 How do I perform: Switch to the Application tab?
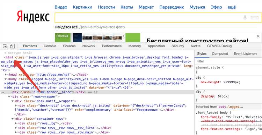156,46
